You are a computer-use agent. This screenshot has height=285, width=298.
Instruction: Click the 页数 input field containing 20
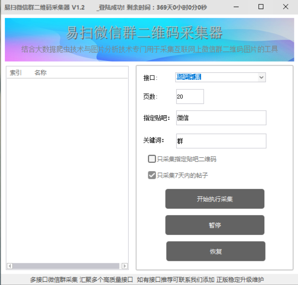coord(190,96)
